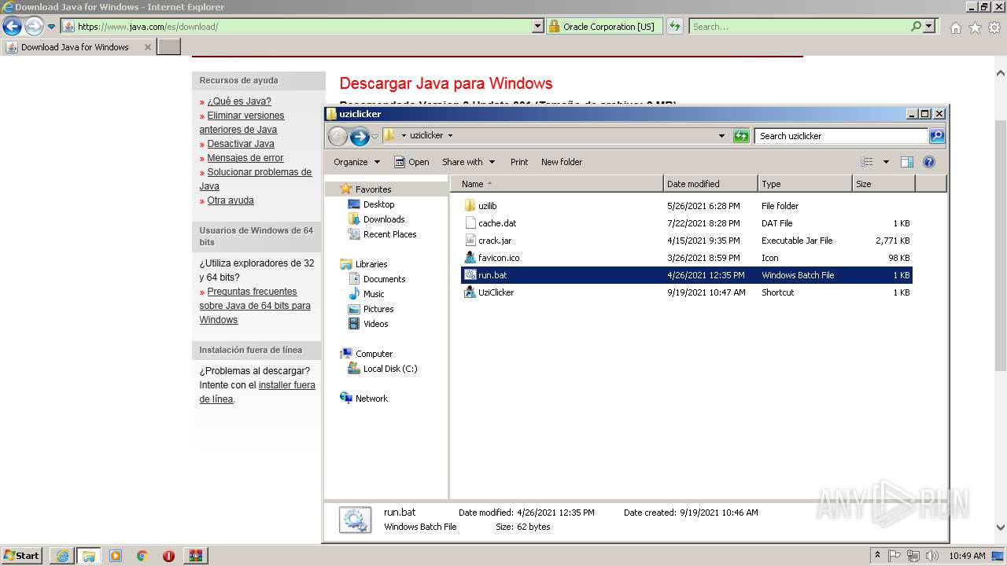Open the installer fuera de línea link
This screenshot has width=1007, height=566.
pyautogui.click(x=257, y=392)
